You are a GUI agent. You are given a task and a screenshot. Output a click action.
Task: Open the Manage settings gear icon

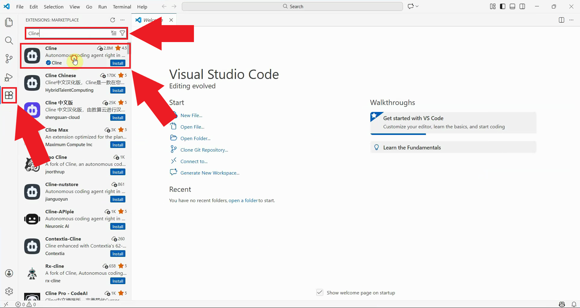9,291
